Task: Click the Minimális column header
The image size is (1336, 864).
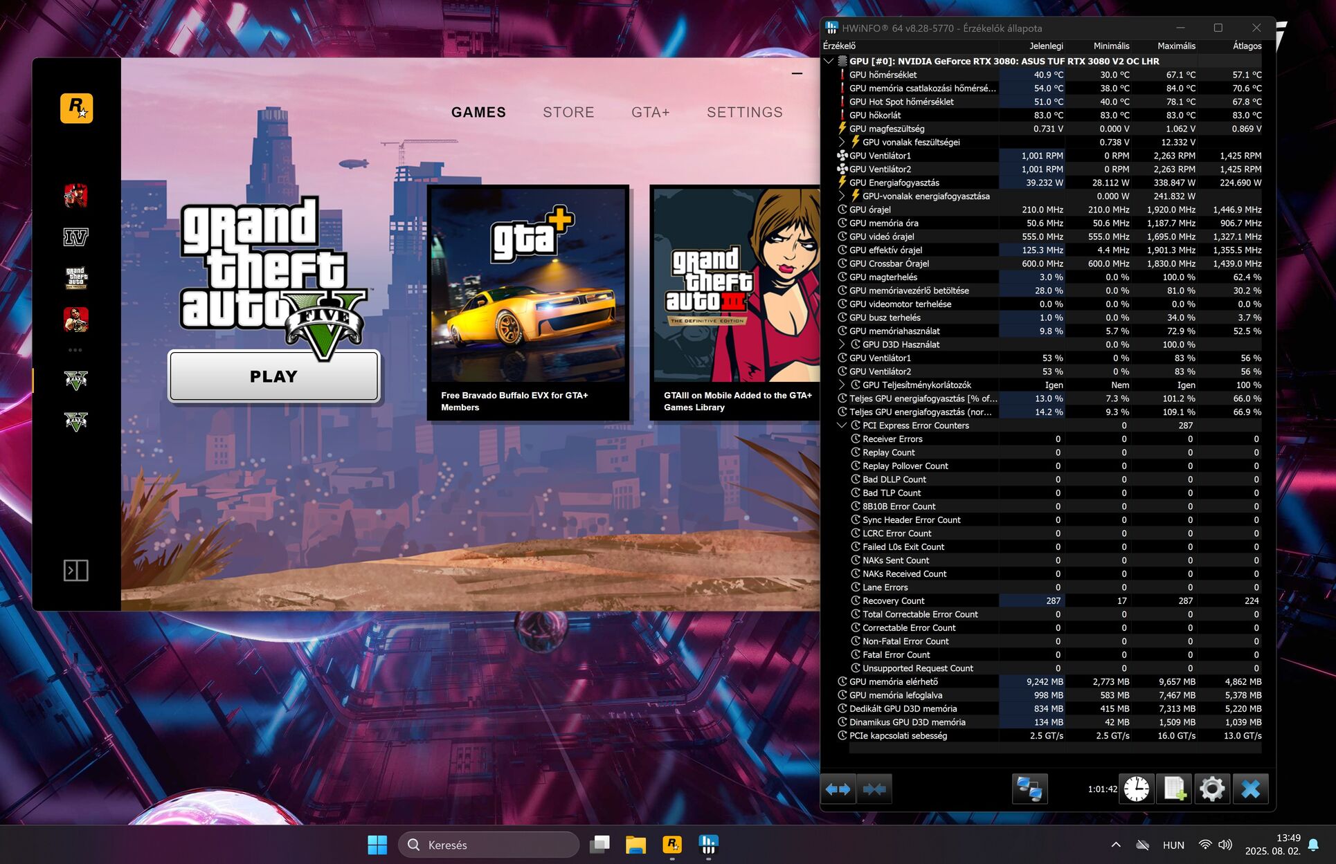Action: [x=1111, y=46]
